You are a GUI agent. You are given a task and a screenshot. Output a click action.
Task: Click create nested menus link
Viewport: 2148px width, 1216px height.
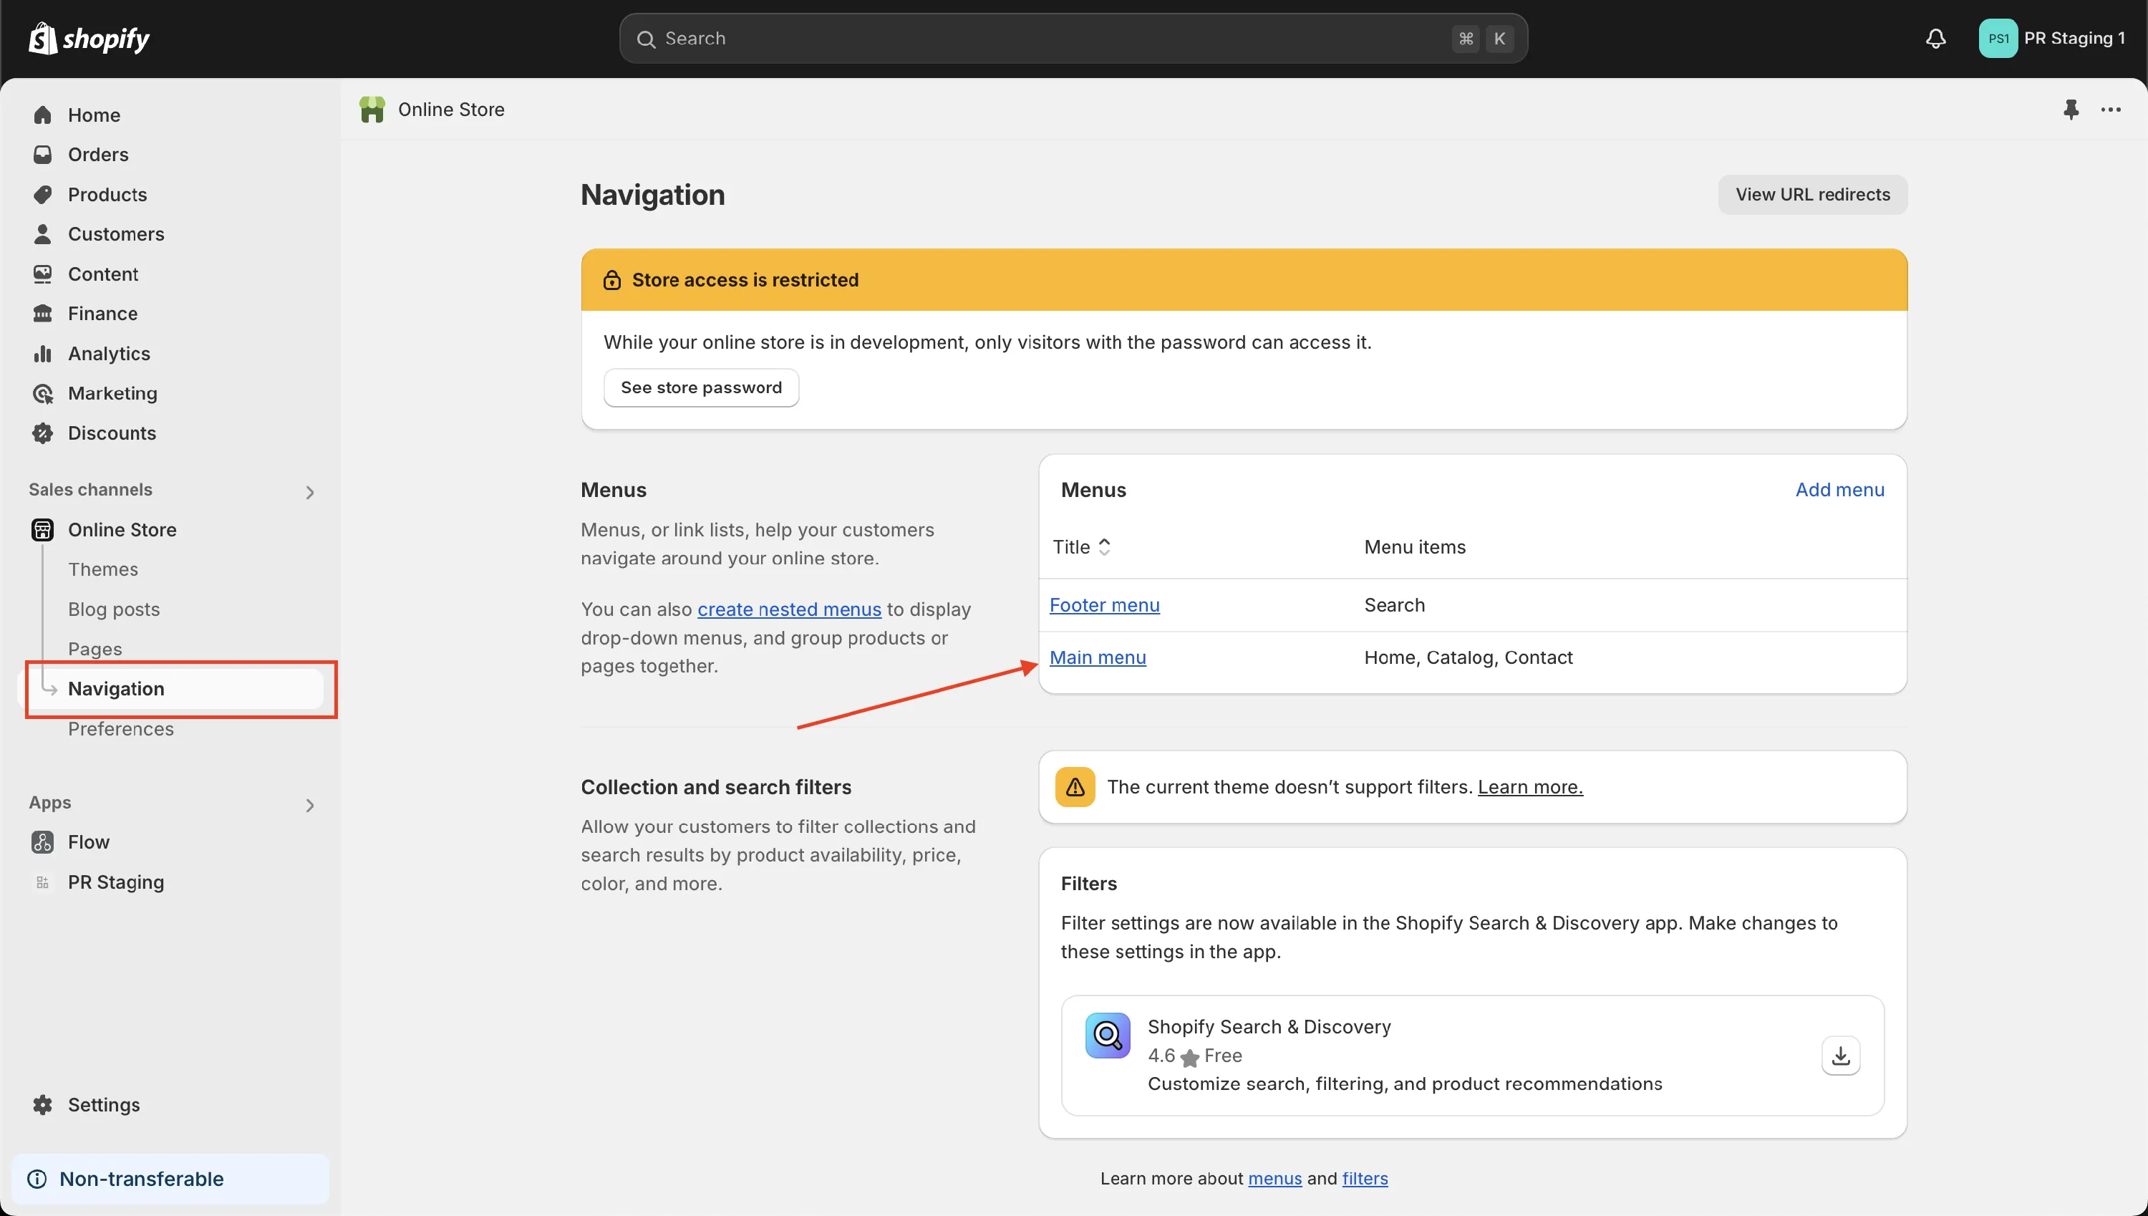point(790,609)
